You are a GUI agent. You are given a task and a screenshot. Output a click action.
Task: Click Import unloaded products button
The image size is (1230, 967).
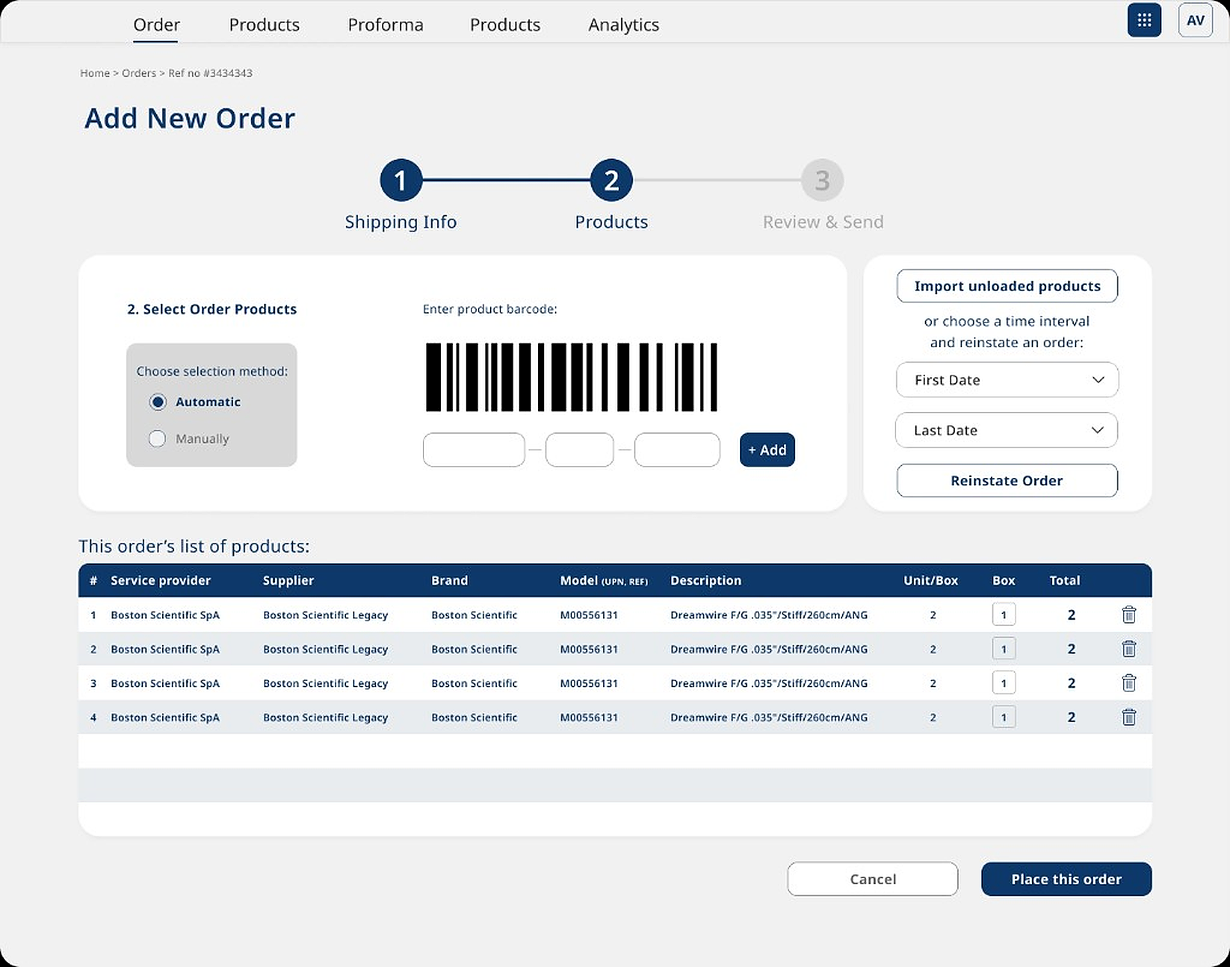pyautogui.click(x=1007, y=286)
